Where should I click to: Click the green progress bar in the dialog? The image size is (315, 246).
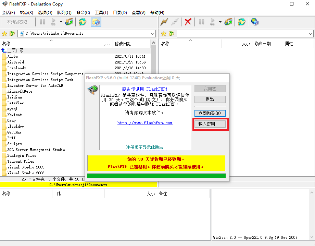(x=156, y=176)
